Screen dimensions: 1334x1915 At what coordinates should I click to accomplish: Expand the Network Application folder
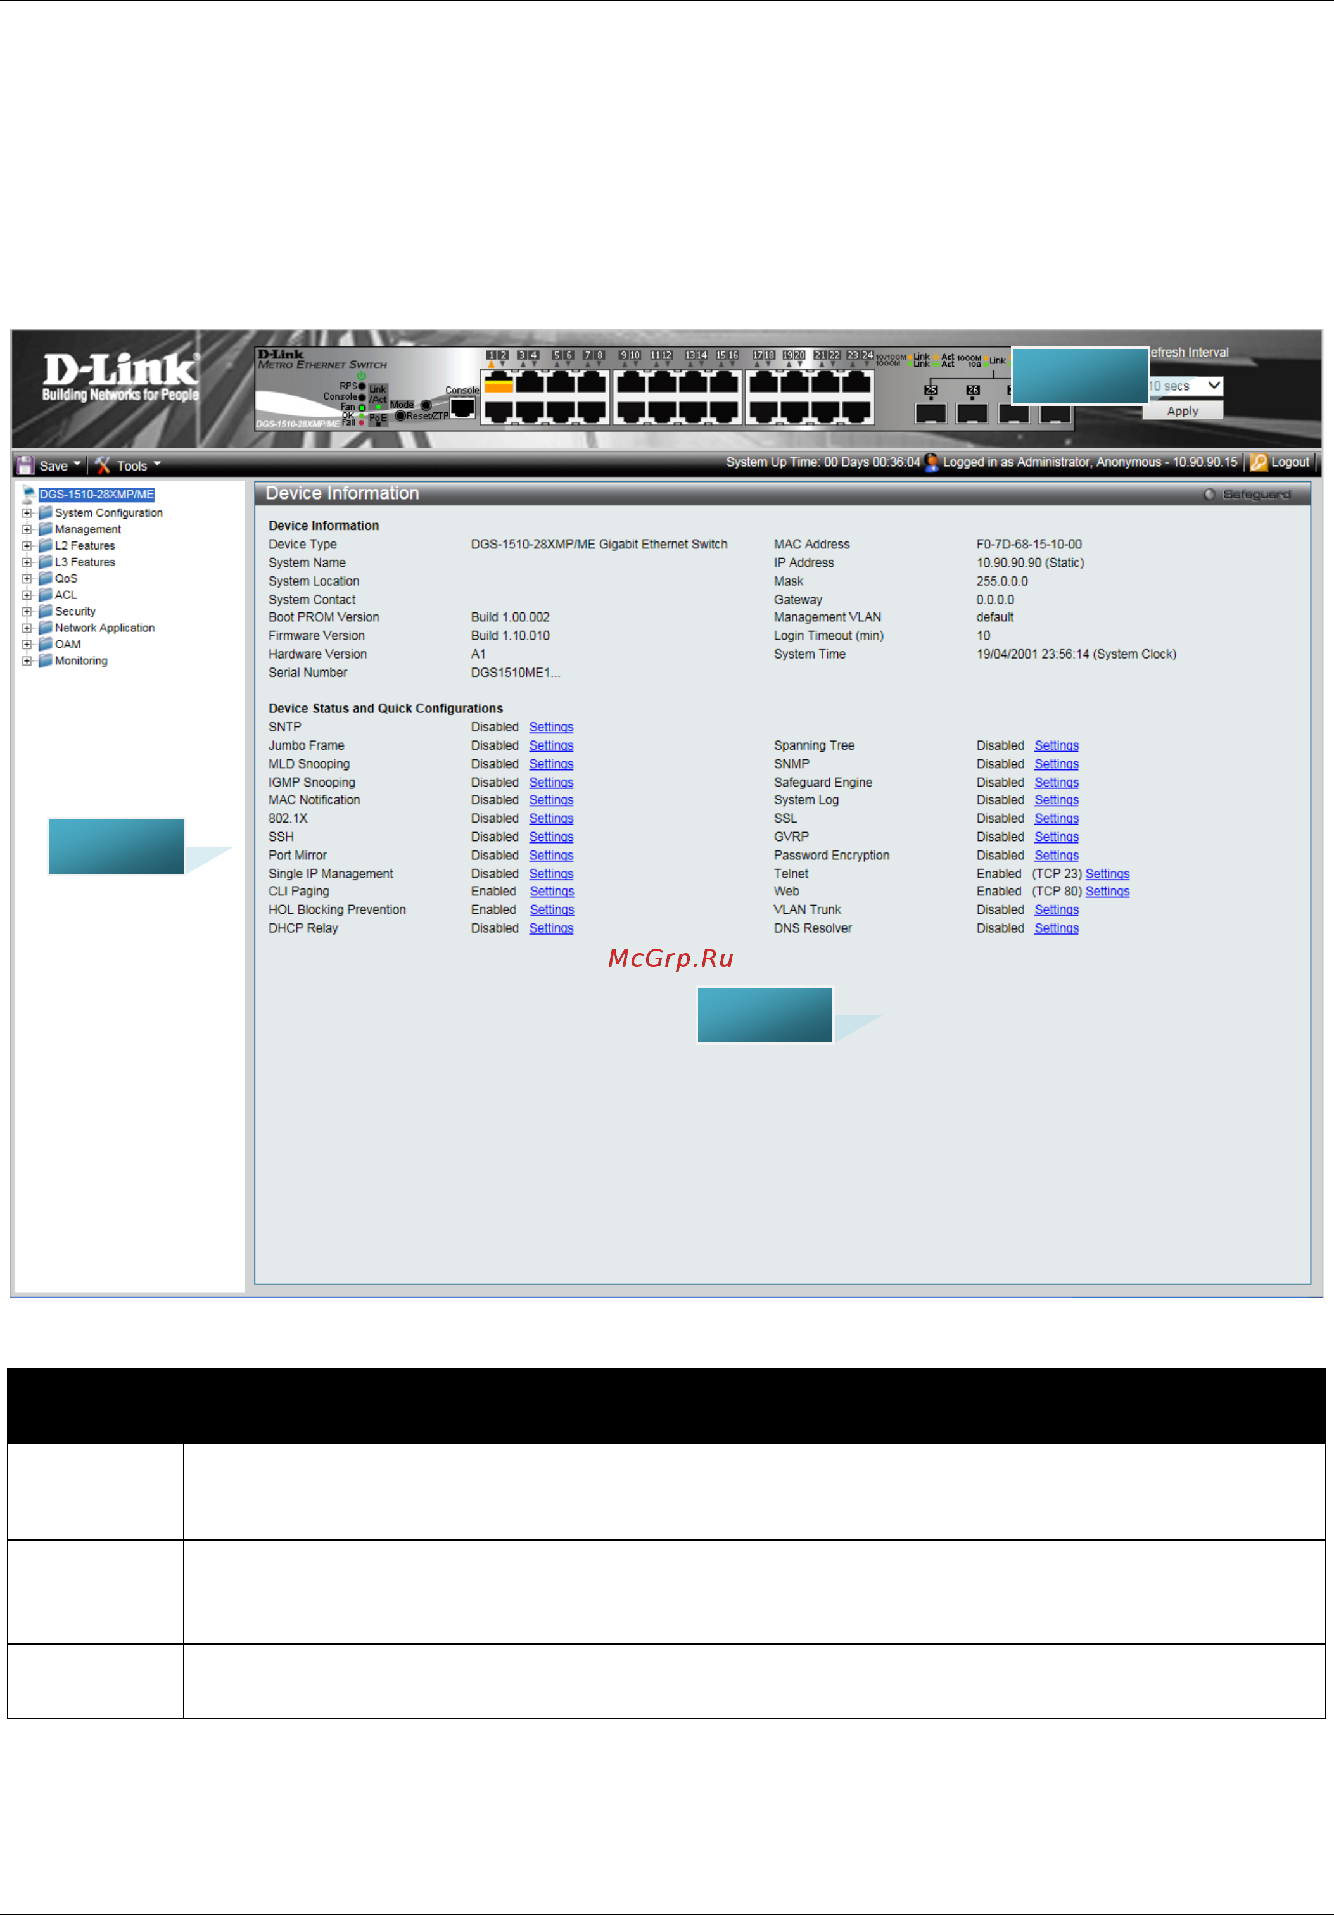pyautogui.click(x=27, y=628)
